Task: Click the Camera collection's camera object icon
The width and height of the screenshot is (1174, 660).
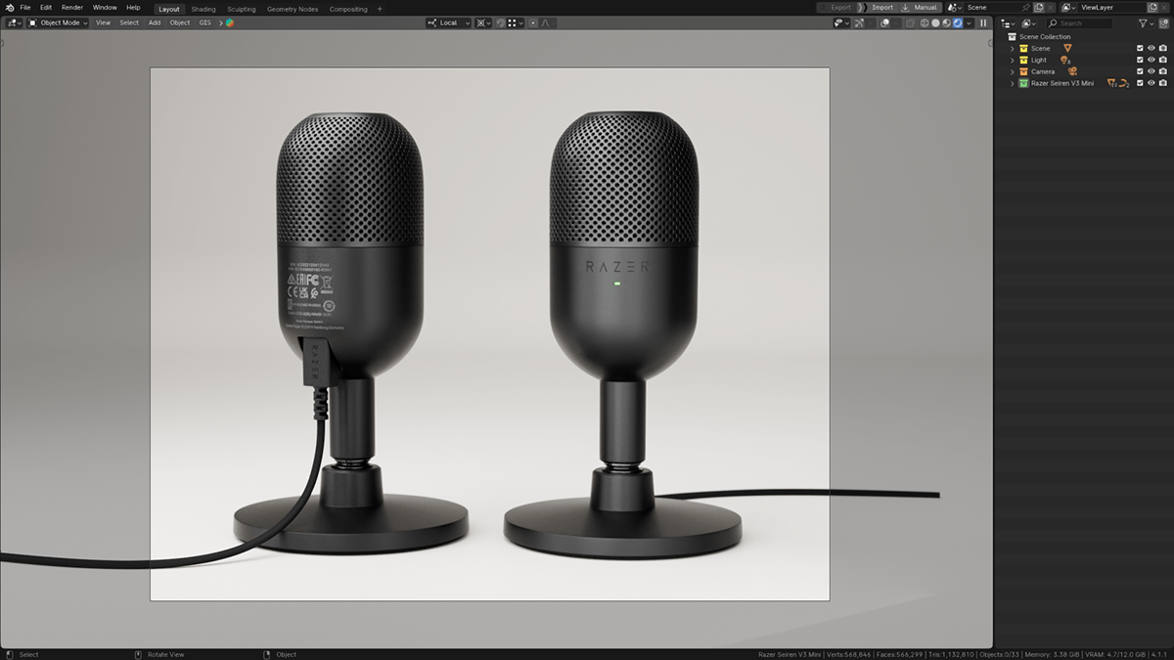Action: click(x=1072, y=71)
